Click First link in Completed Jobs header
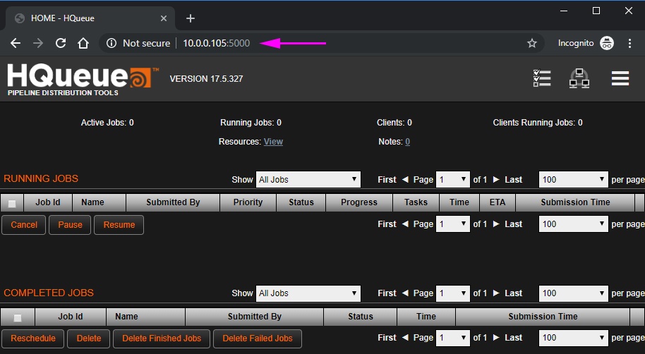 [x=387, y=293]
